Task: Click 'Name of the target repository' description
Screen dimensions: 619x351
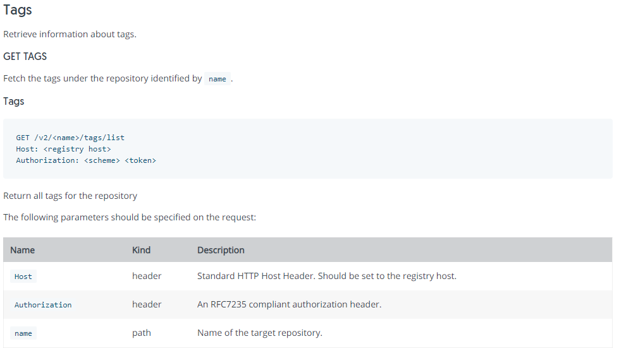Action: 260,333
